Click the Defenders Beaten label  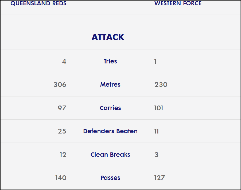coord(110,131)
